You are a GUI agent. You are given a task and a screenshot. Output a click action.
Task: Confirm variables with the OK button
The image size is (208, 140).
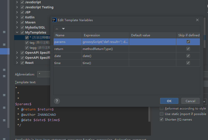pos(169,101)
